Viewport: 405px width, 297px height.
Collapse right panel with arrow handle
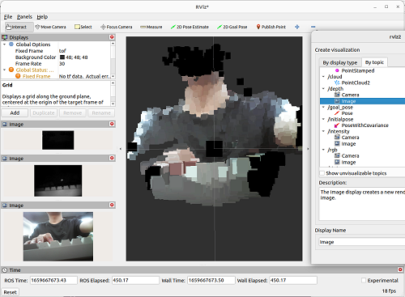308,149
